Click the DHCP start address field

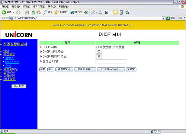point(99,51)
